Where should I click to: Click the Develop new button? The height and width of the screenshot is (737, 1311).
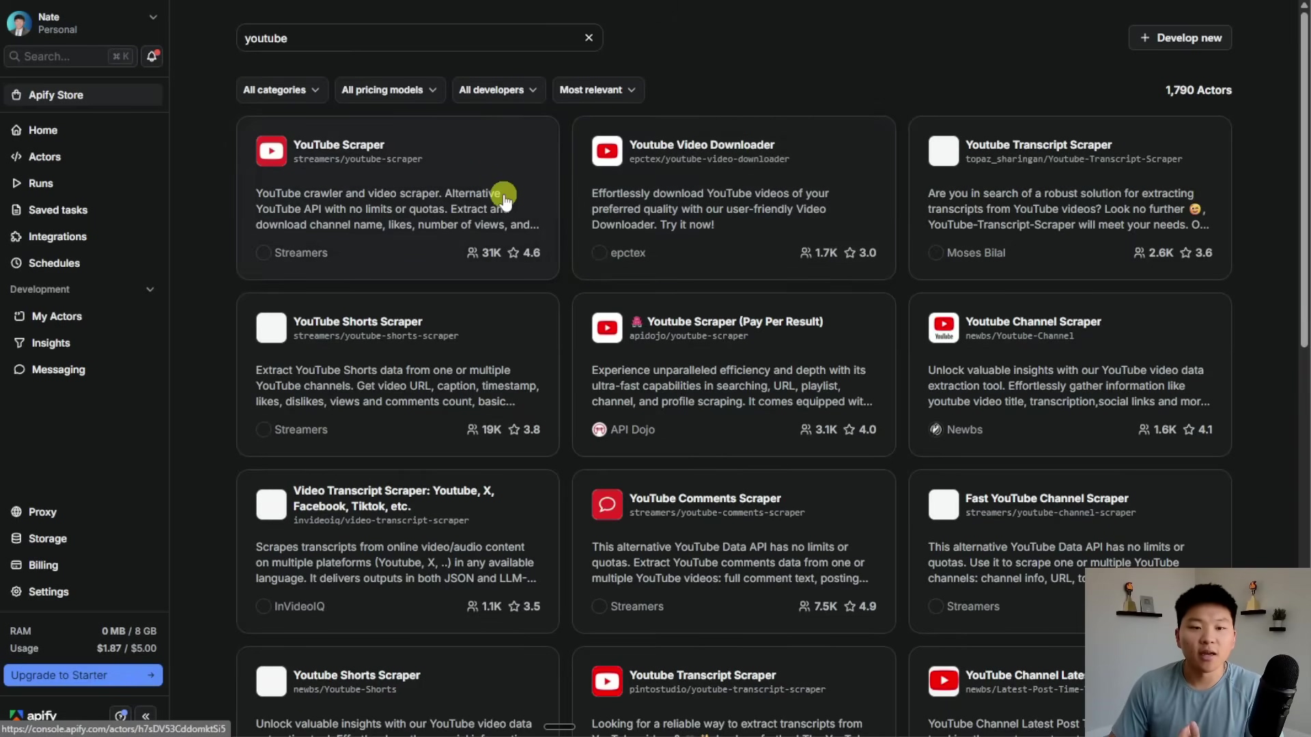click(x=1180, y=38)
